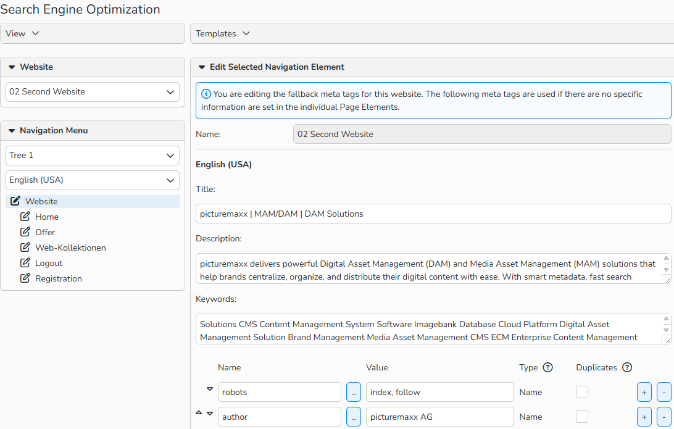Click the edit icon beside Logout
The width and height of the screenshot is (674, 429).
tap(25, 262)
